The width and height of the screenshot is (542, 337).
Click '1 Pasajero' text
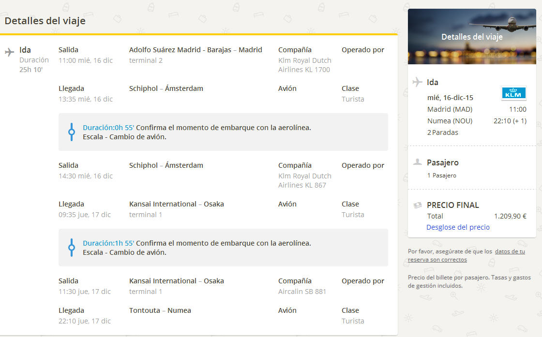pyautogui.click(x=441, y=176)
